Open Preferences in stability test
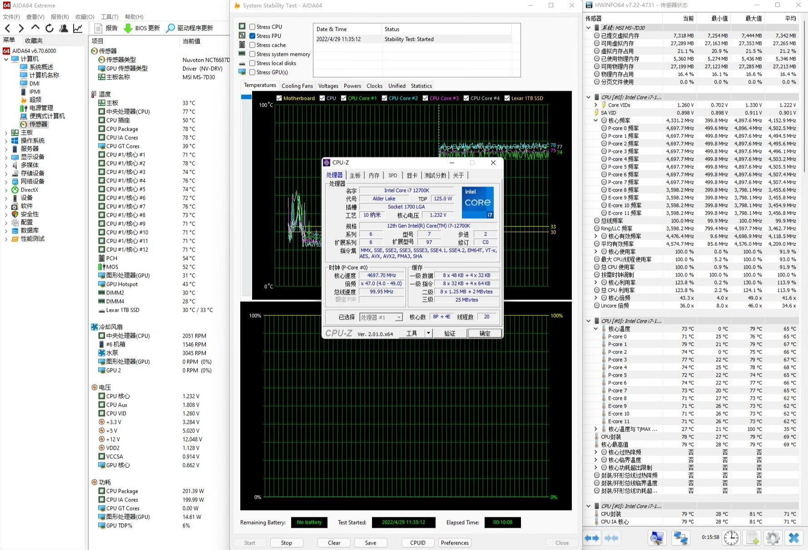 [x=455, y=543]
